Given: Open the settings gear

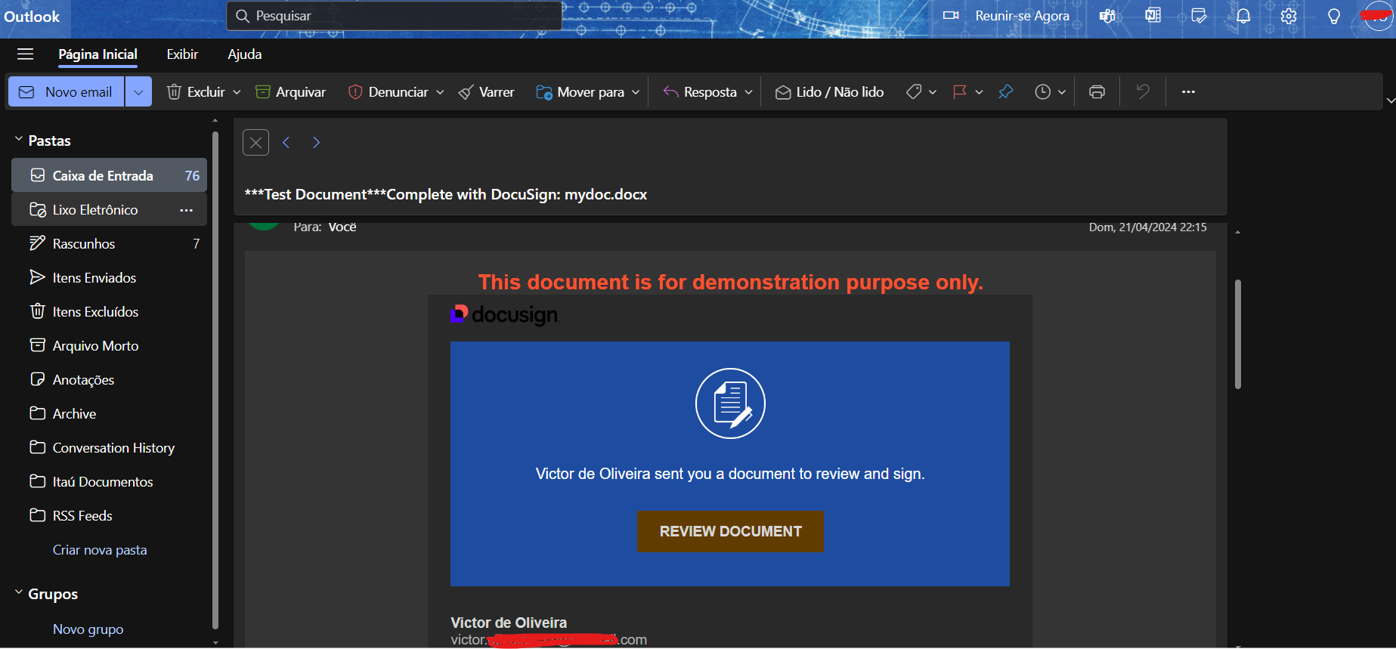Looking at the screenshot, I should pyautogui.click(x=1289, y=16).
